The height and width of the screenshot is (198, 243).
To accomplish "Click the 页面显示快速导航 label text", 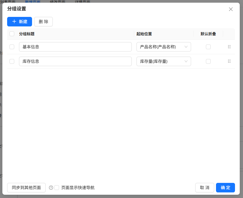I will pyautogui.click(x=78, y=188).
